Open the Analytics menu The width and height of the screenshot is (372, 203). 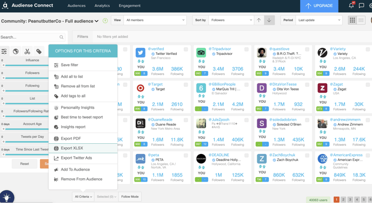[102, 6]
